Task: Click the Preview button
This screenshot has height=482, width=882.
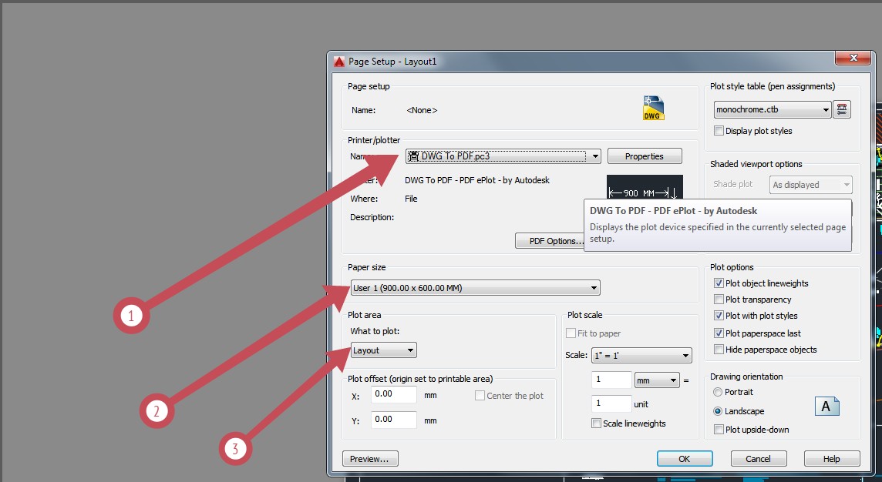Action: click(370, 458)
